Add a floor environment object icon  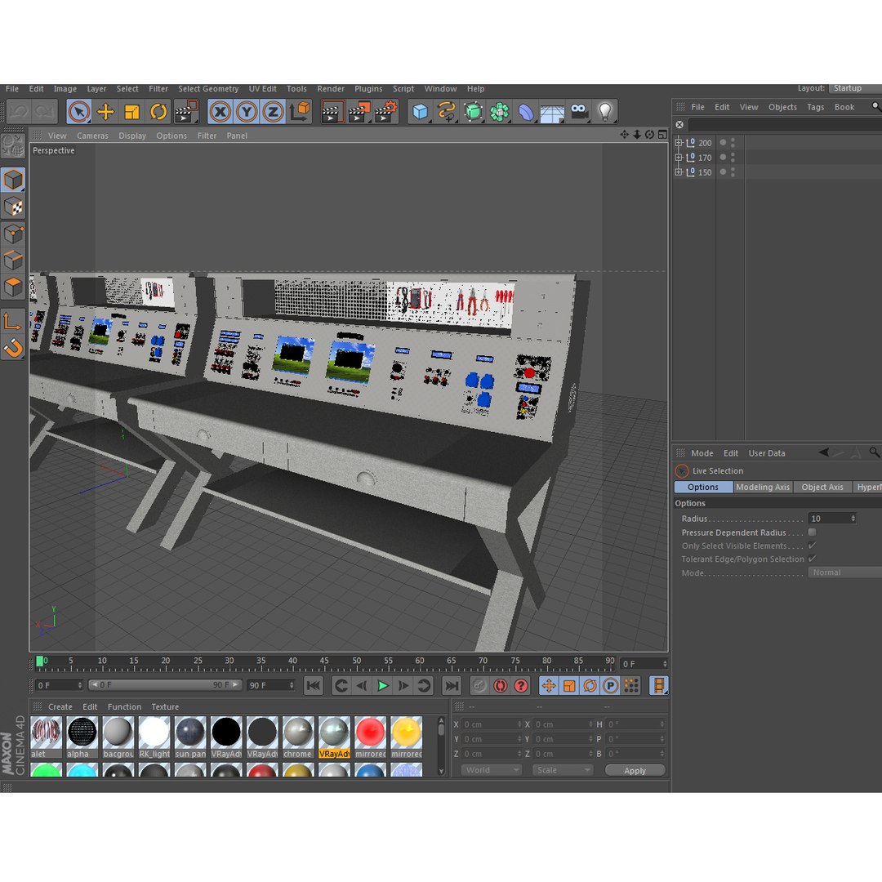pos(552,111)
